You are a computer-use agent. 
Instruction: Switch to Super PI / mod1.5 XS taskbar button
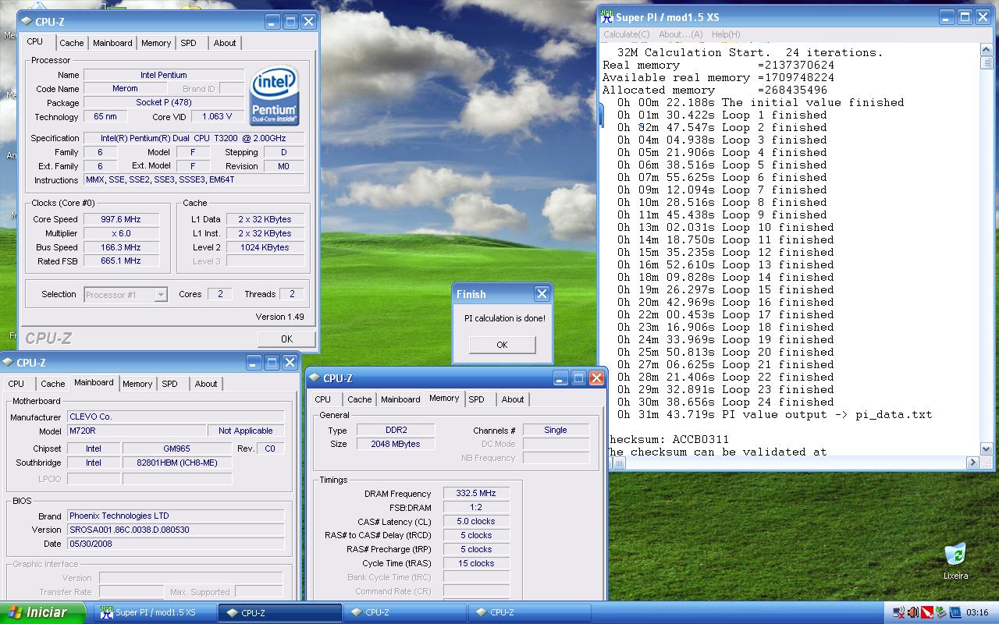point(155,612)
